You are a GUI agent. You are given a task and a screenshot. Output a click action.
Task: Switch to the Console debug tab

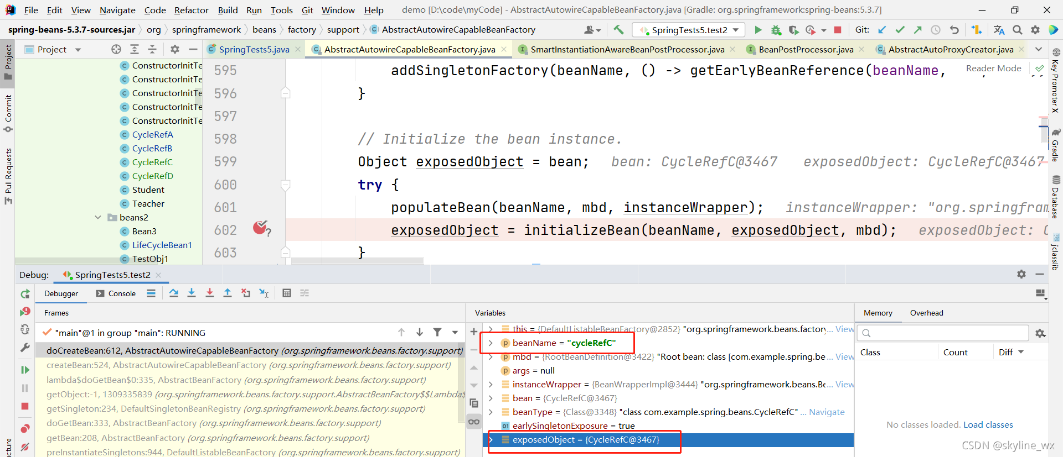pos(116,293)
